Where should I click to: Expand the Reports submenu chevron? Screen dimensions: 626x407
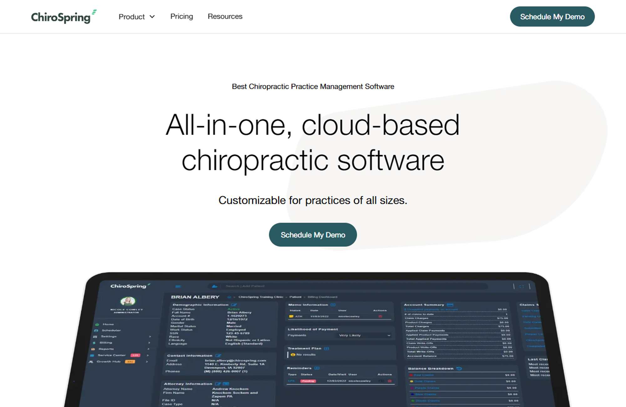[x=148, y=349]
